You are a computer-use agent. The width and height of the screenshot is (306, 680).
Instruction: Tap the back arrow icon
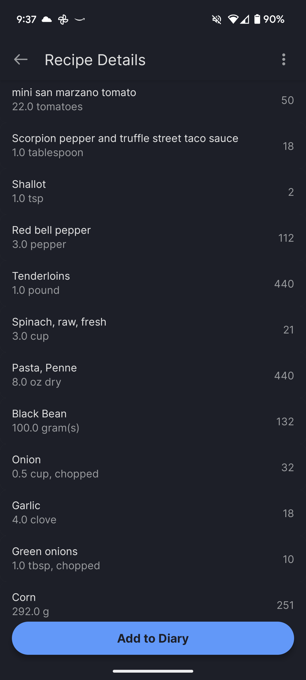(21, 59)
